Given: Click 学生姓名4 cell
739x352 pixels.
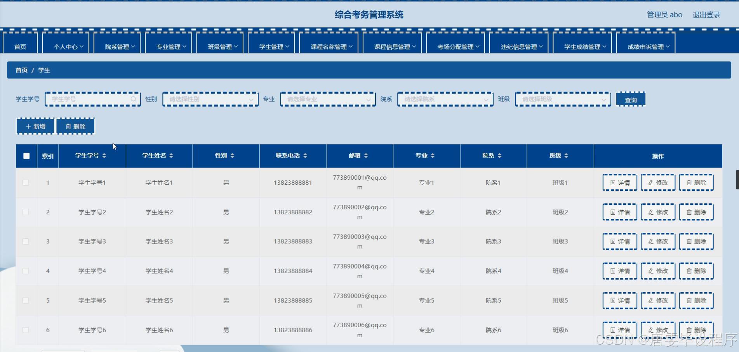Looking at the screenshot, I should (x=159, y=271).
